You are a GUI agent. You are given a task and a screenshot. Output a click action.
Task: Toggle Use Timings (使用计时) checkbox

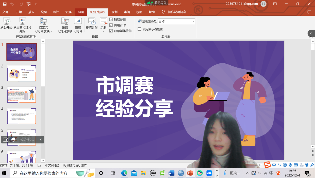click(x=111, y=25)
